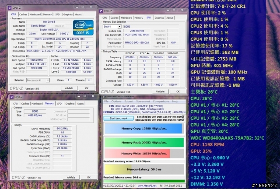This screenshot has width=280, height=189.
Task: Click the Memory-Write 16529 MByte/sec bar
Action: 144,154
